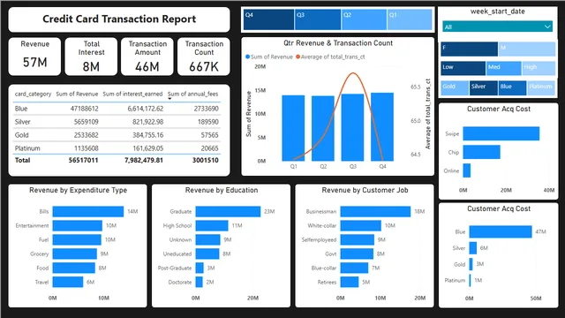565x318 pixels.
Task: Select the Q4 revenue column bar
Action: click(382, 127)
